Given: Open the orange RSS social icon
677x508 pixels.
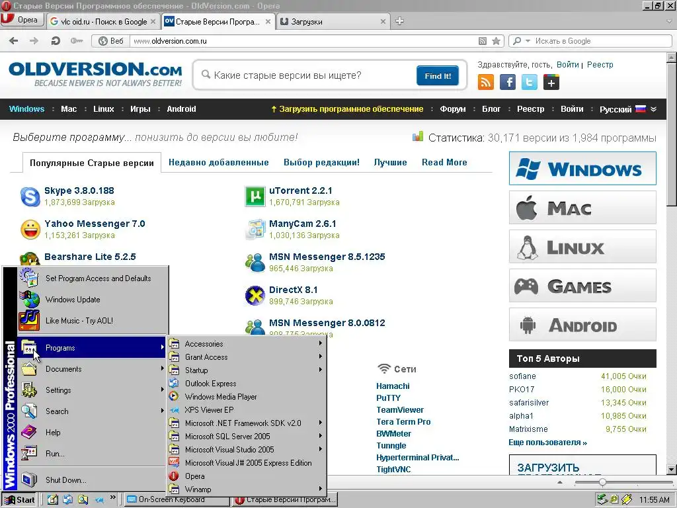Looking at the screenshot, I should click(486, 82).
